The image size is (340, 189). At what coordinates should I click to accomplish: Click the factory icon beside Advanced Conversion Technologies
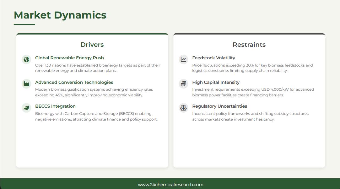[26, 84]
